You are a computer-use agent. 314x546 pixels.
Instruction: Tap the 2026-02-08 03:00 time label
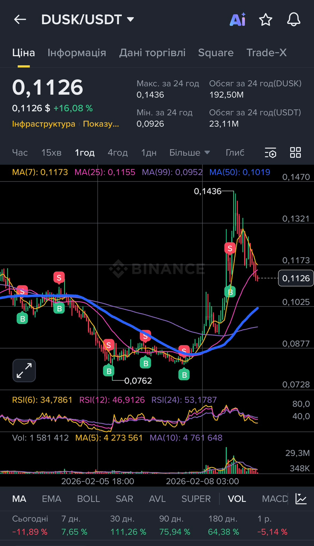tap(203, 481)
